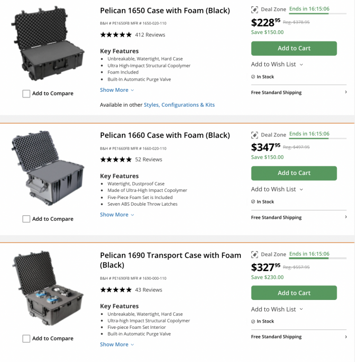
Task: Open Add to Wish List dropdown for Pelican 1660
Action: click(x=277, y=189)
